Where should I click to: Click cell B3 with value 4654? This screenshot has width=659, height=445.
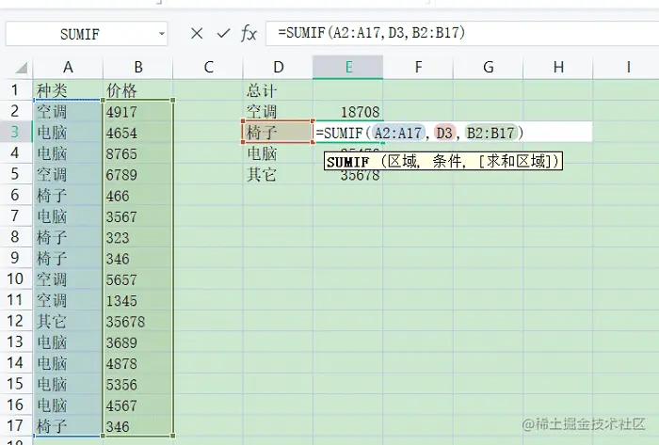[x=137, y=133]
